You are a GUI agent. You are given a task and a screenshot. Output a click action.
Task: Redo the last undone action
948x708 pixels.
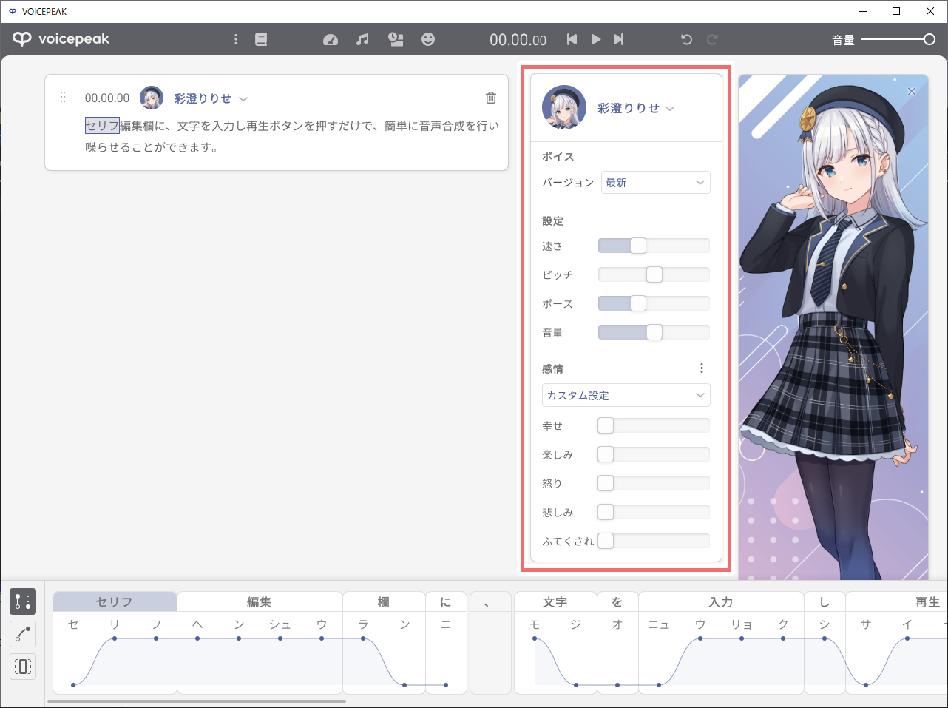(712, 39)
